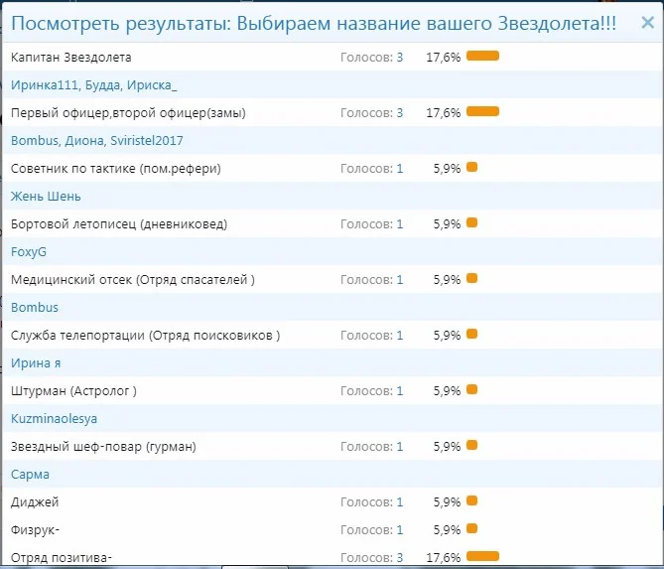664x569 pixels.
Task: Close the poll results dialog
Action: 647,22
